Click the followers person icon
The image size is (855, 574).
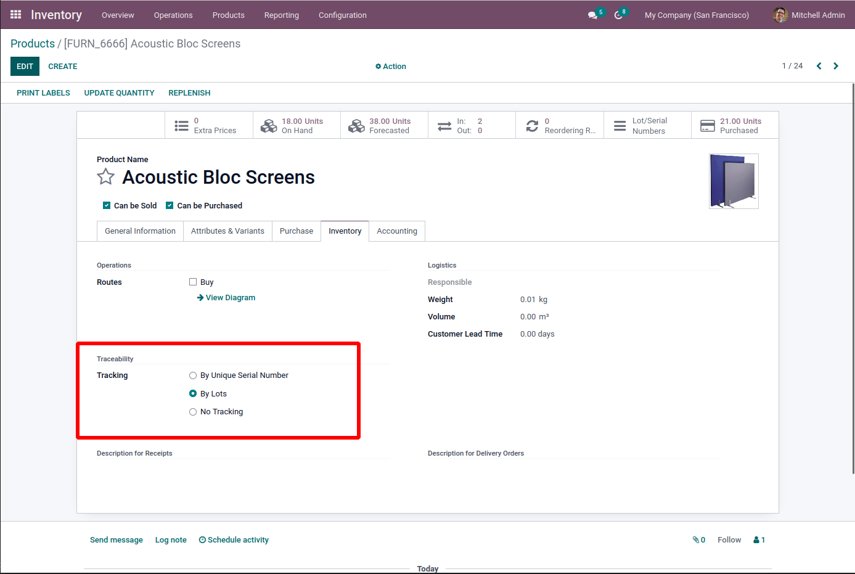click(756, 540)
